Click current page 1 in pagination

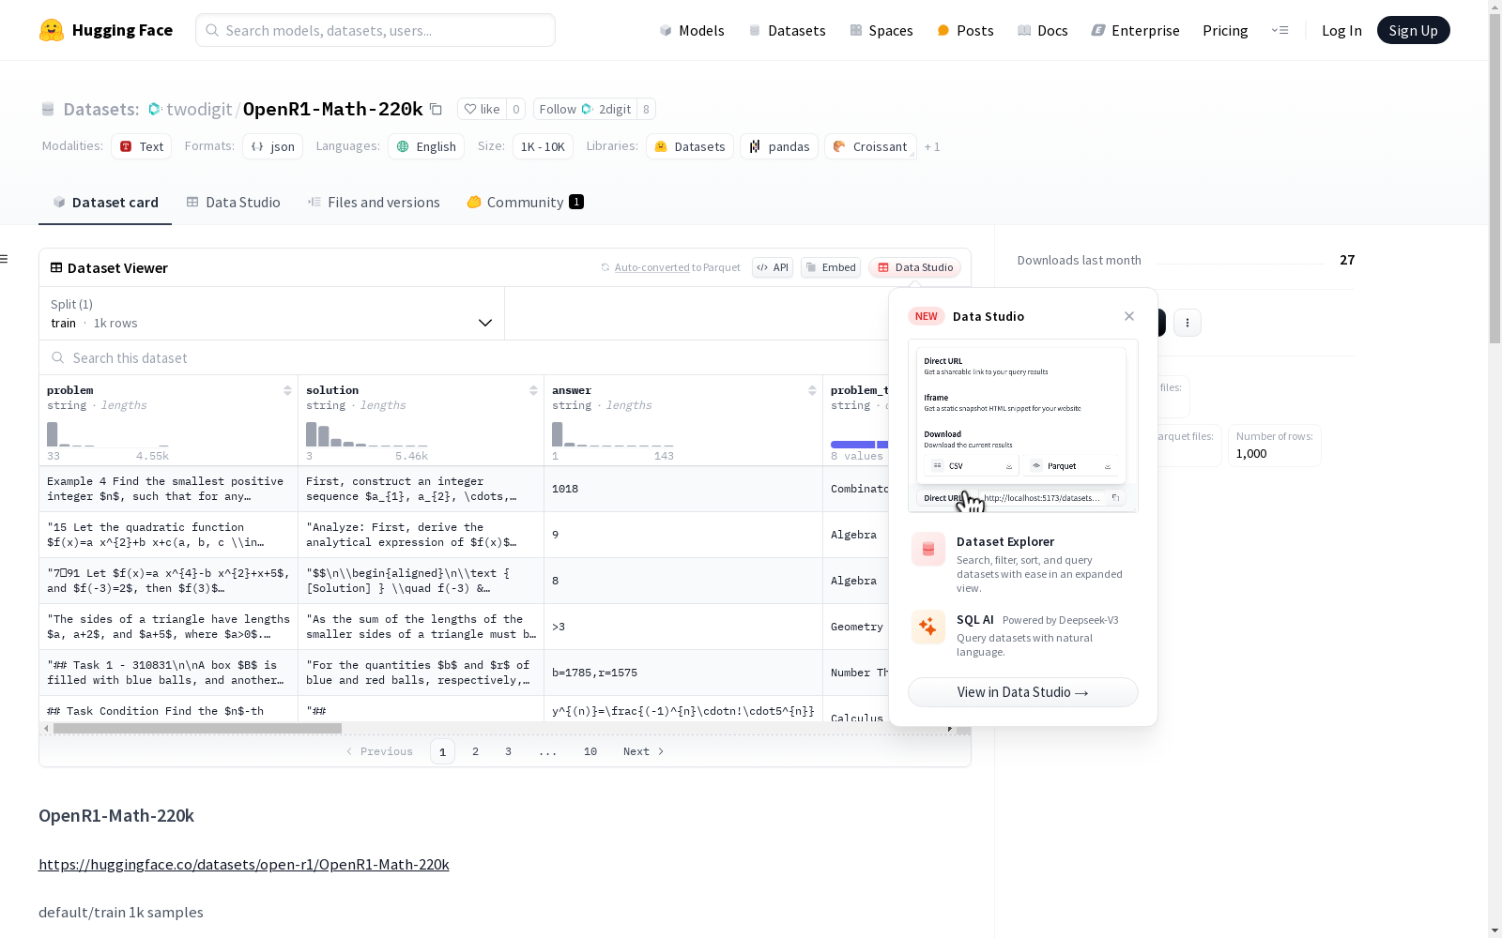(x=442, y=751)
